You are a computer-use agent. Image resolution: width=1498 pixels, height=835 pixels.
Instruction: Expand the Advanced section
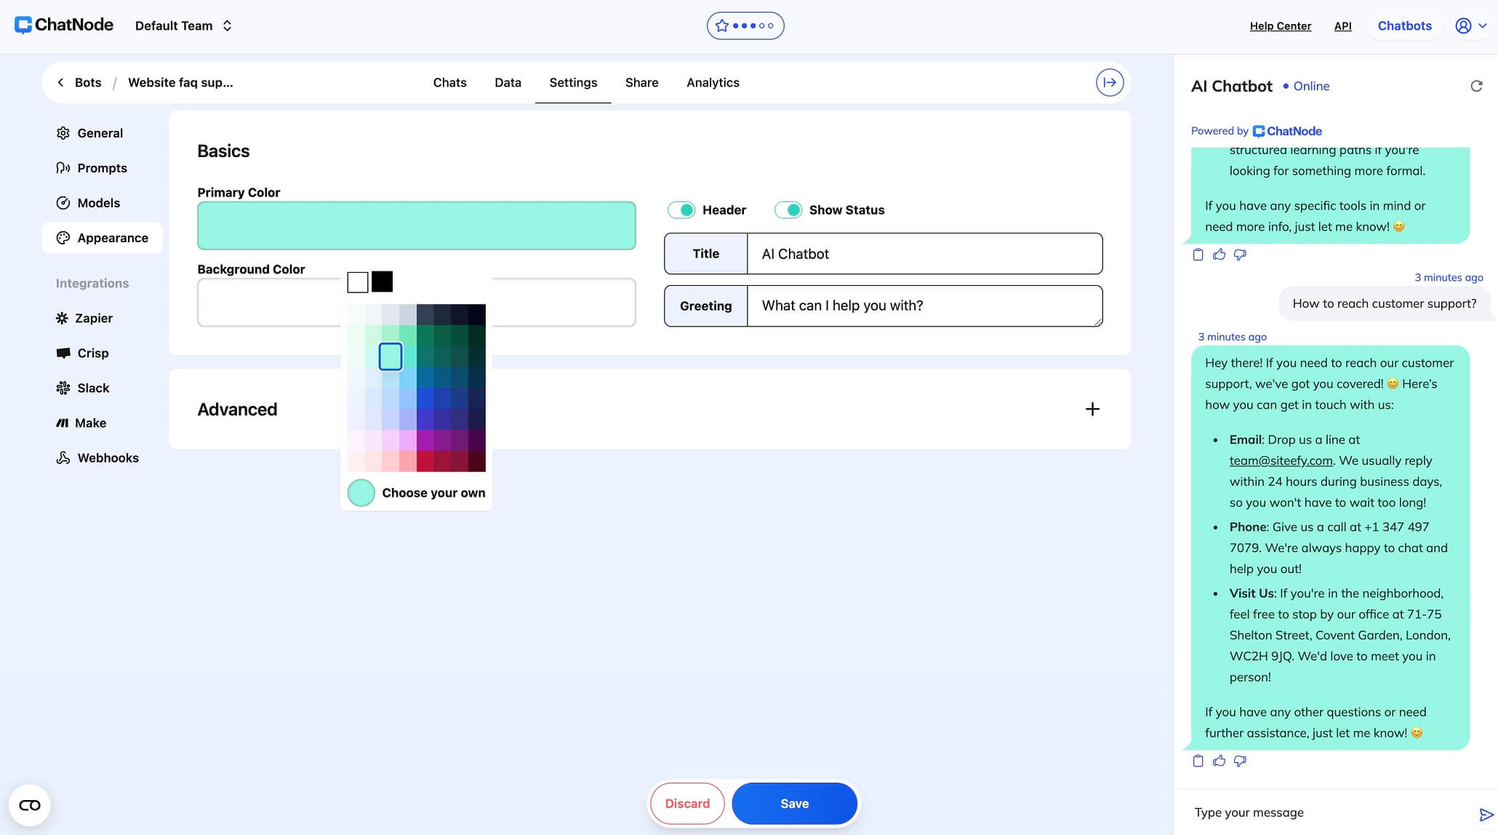pyautogui.click(x=1092, y=409)
